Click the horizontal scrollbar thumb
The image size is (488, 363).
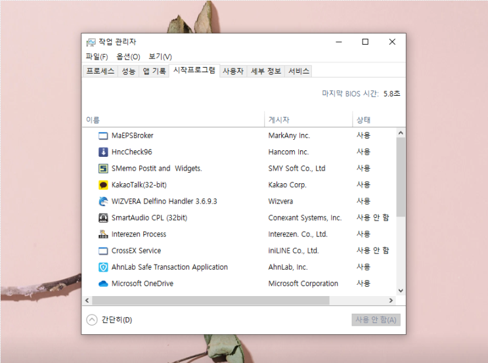click(x=211, y=301)
